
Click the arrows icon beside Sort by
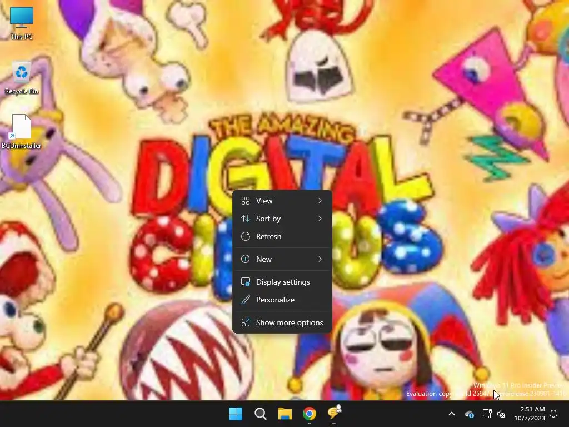tap(246, 219)
